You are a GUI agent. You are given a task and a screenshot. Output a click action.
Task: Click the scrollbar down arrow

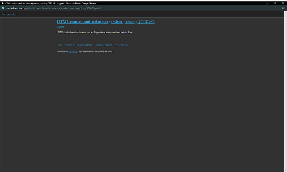tap(285, 171)
